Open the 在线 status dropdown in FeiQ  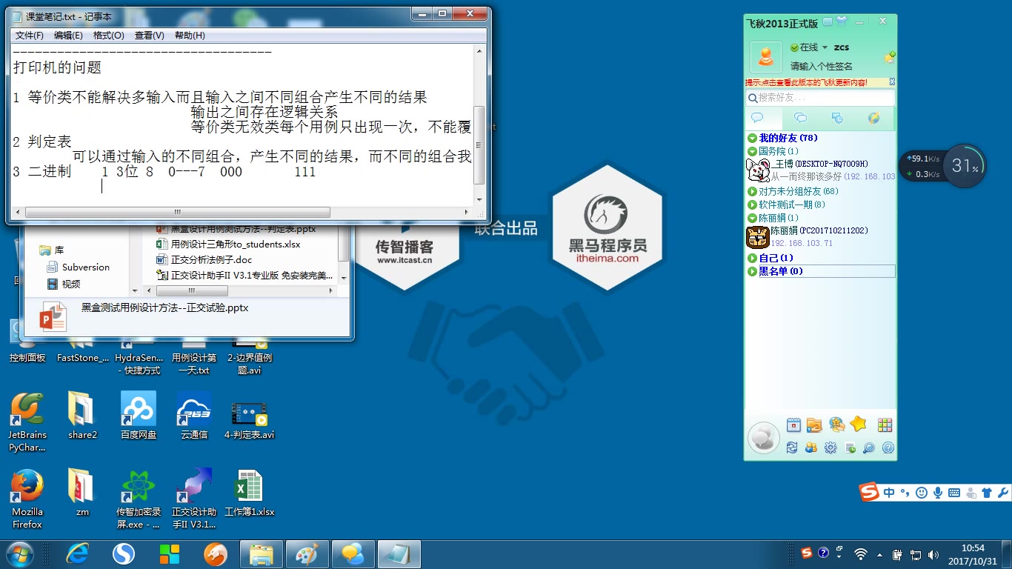coord(809,47)
